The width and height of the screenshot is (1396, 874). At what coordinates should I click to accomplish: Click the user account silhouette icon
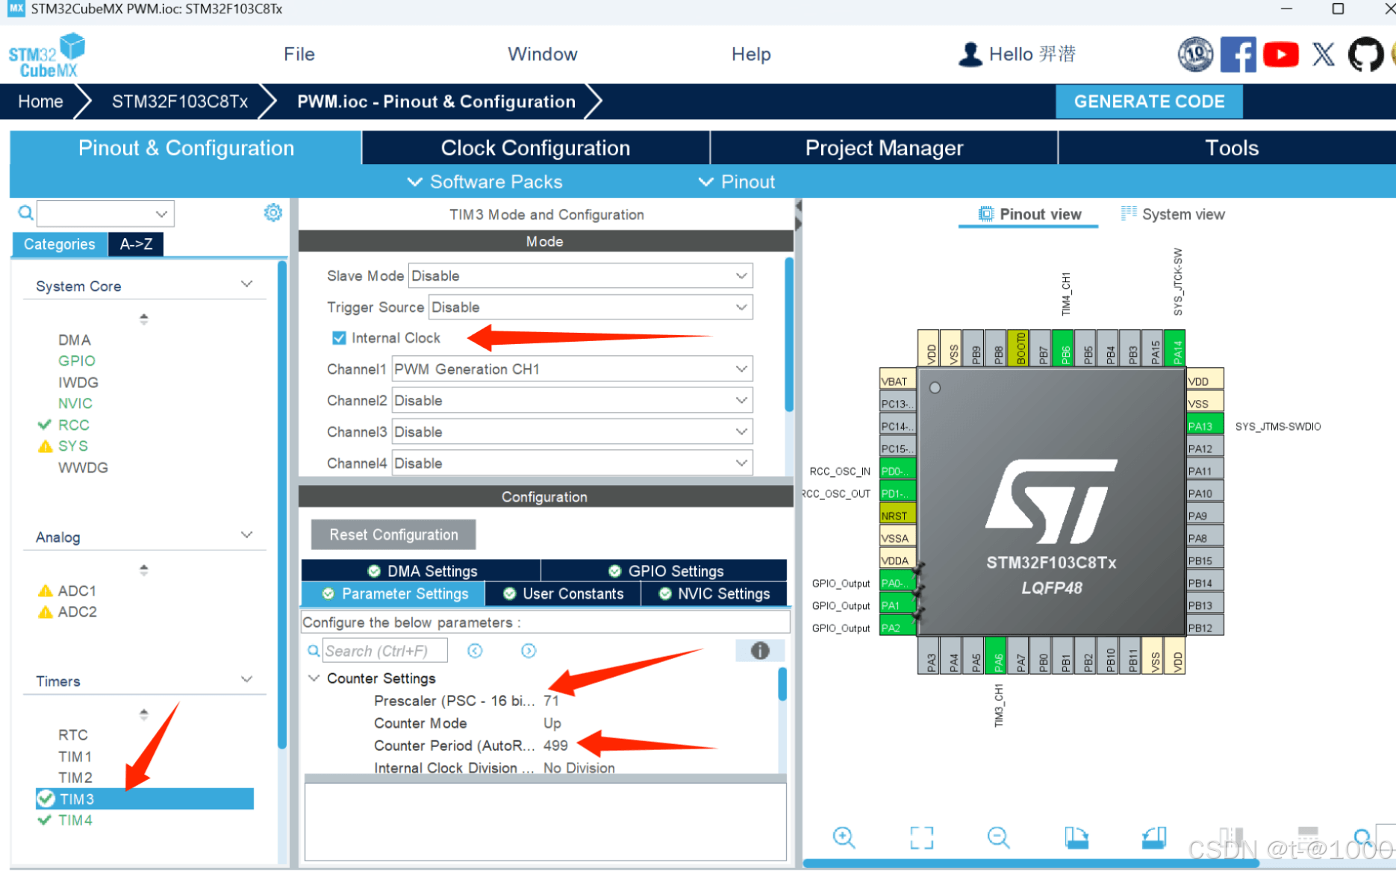click(x=970, y=54)
